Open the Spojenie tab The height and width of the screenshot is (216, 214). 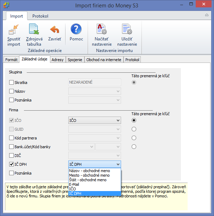[x=75, y=60]
